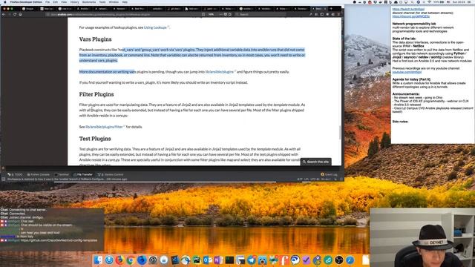
Task: Open PyCharm from the dock
Action: click(197, 260)
